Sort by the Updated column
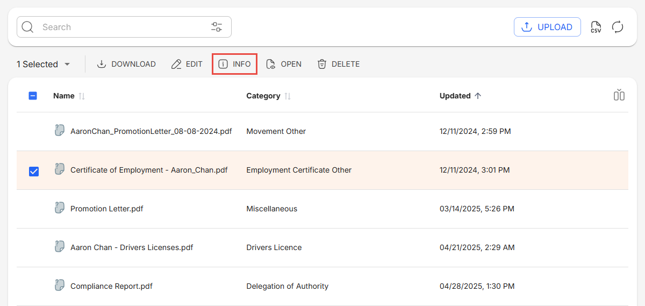Viewport: 645px width, 306px height. click(477, 96)
